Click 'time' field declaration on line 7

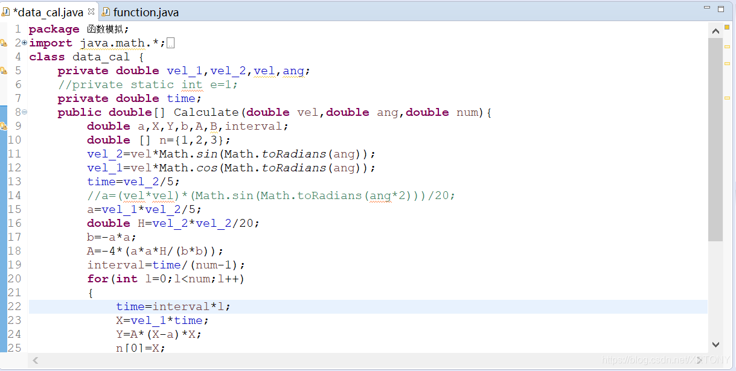click(181, 98)
